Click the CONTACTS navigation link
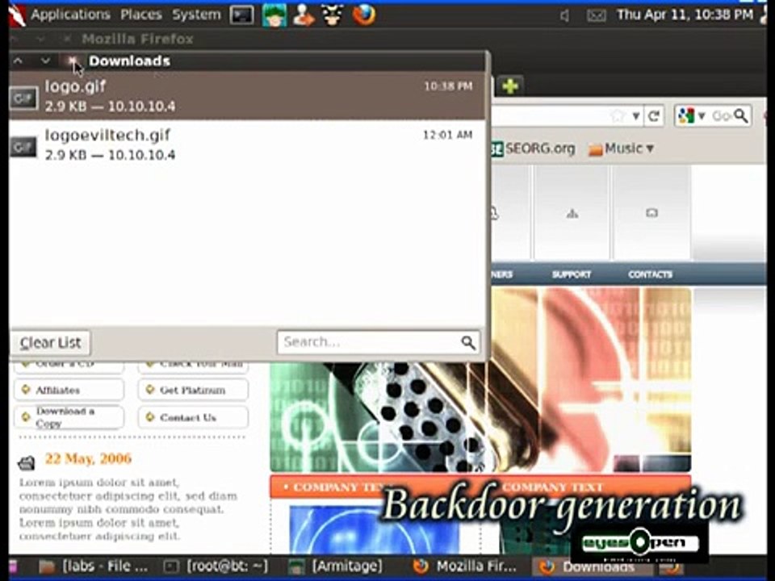The height and width of the screenshot is (581, 775). [650, 274]
